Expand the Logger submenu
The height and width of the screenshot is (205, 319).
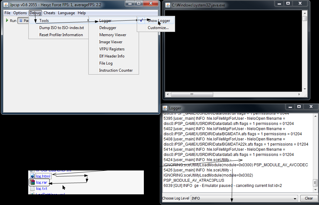point(114,21)
